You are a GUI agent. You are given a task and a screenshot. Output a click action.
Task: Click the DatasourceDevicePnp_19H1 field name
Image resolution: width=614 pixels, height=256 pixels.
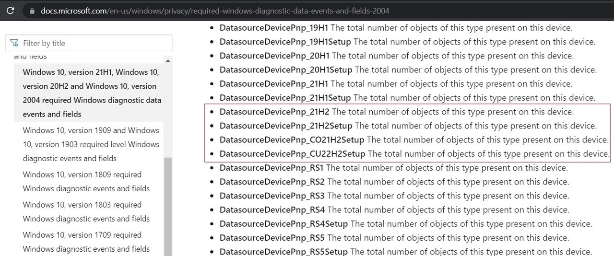coord(274,28)
